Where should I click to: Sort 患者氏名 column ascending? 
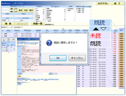coord(16,32)
